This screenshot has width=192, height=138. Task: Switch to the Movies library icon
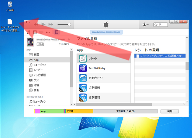[35, 32]
